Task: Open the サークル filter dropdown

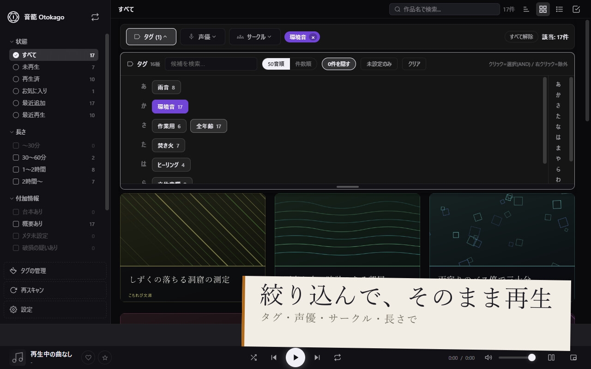Action: (x=254, y=37)
